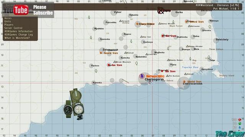Screen dimensions: 245x137
Task: Click the Dobryy hill triangle
Action: coord(185,74)
